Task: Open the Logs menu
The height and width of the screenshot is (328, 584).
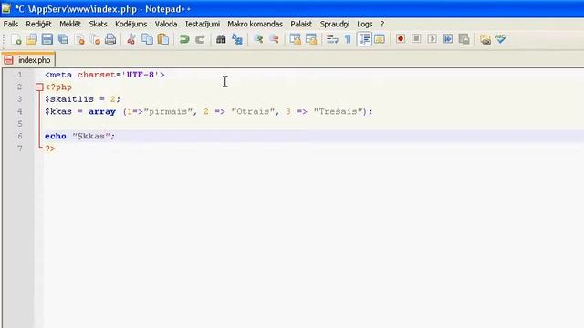Action: click(365, 24)
